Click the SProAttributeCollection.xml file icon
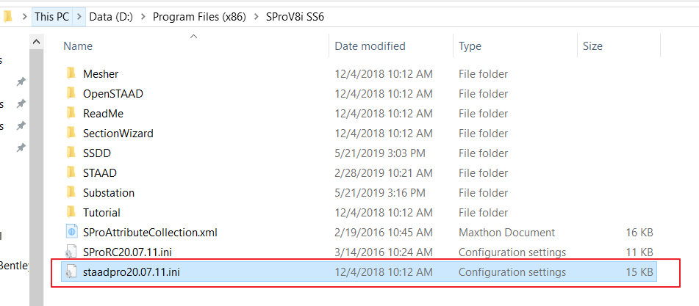 [x=71, y=232]
